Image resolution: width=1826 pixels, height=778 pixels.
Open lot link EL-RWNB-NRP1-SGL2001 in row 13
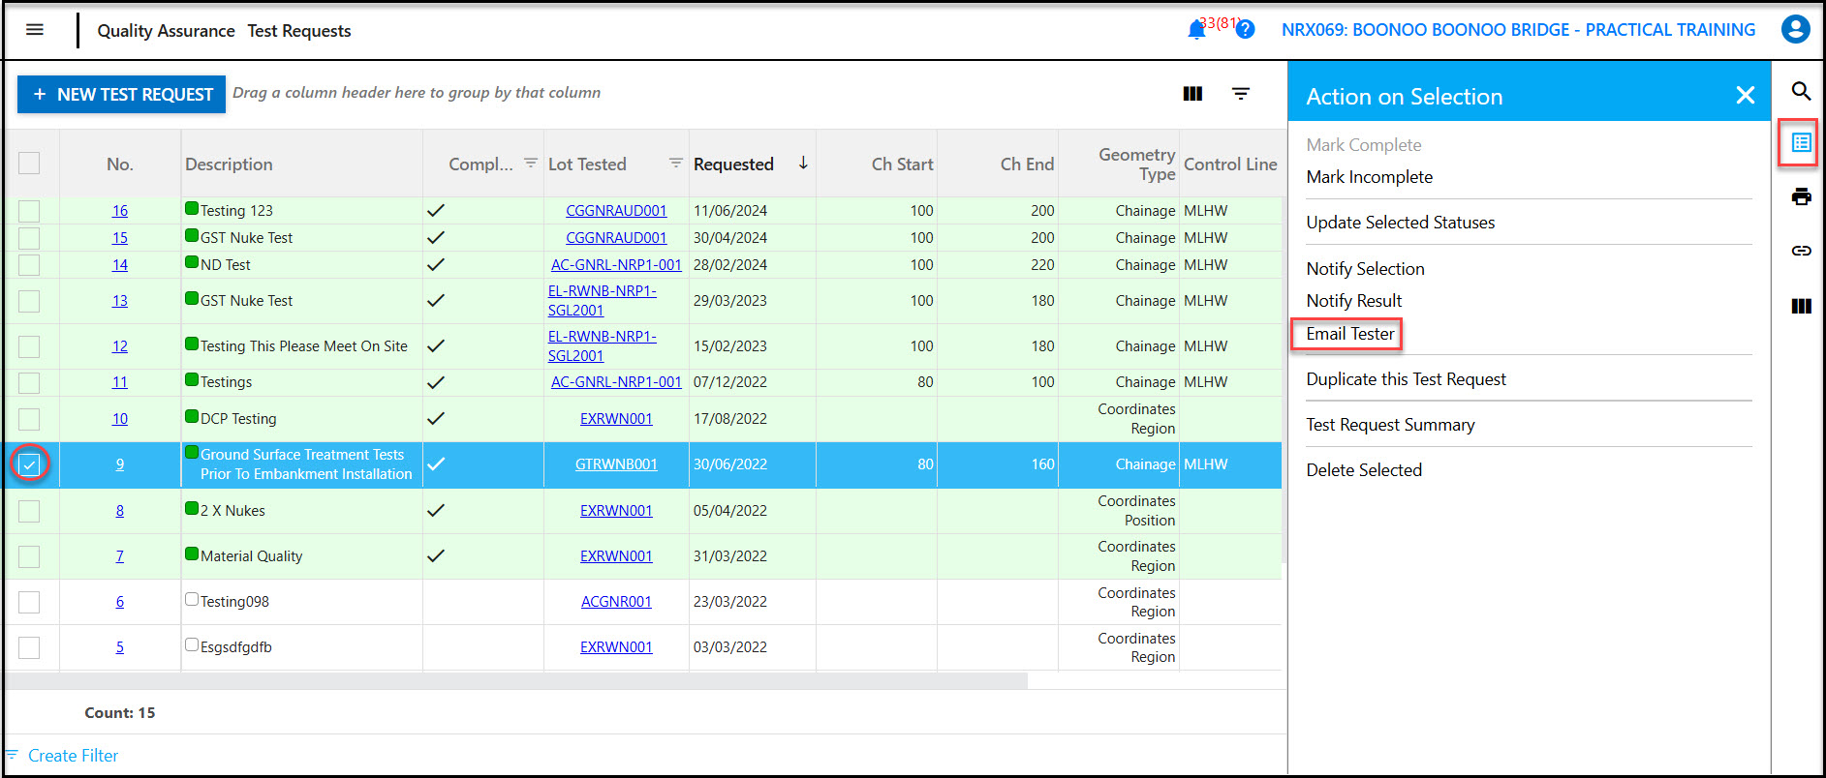click(x=603, y=300)
